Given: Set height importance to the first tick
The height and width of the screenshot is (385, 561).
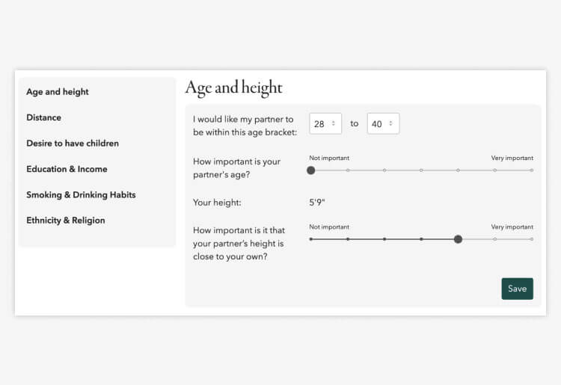Looking at the screenshot, I should click(311, 239).
